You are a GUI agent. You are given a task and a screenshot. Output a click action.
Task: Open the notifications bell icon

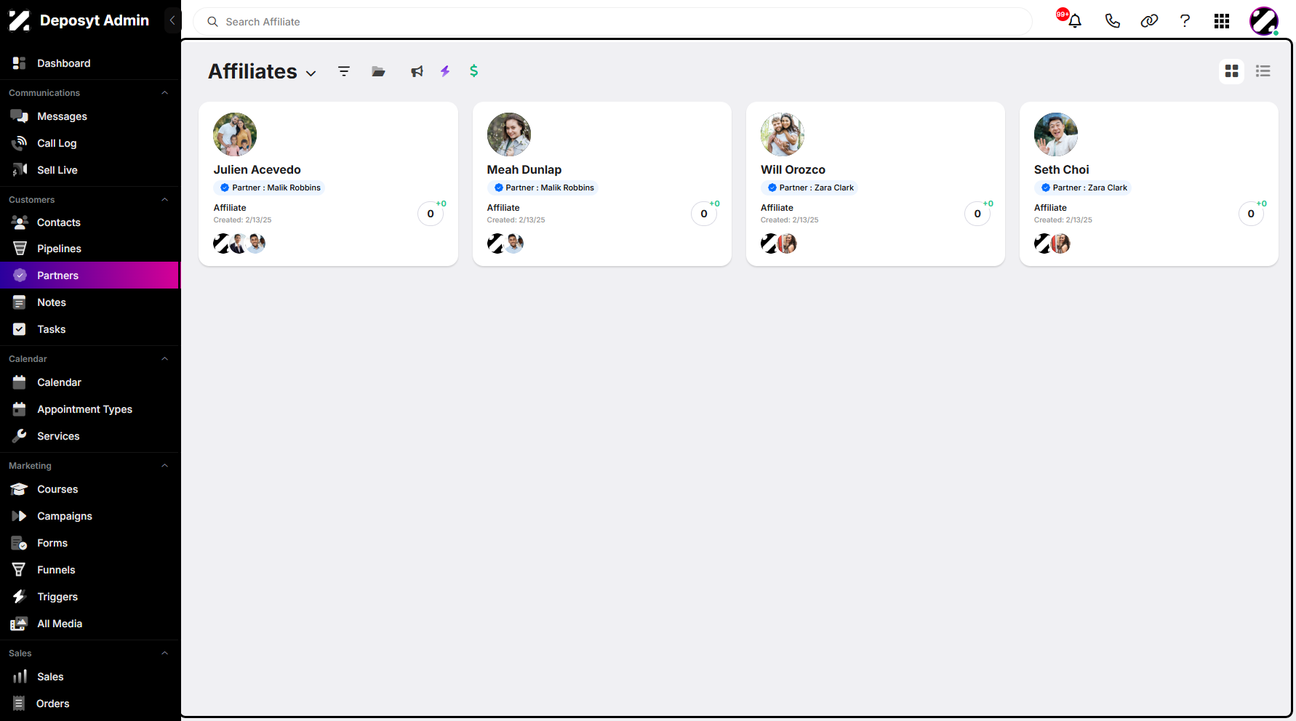pos(1075,21)
